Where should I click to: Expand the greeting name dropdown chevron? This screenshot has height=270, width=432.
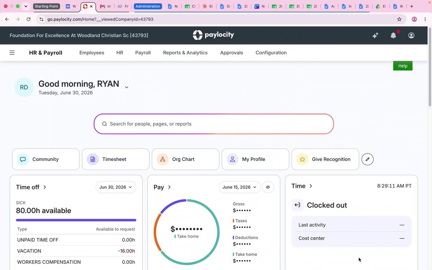pos(126,87)
